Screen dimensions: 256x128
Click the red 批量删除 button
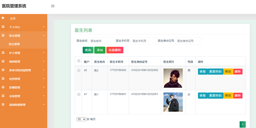(x=115, y=50)
